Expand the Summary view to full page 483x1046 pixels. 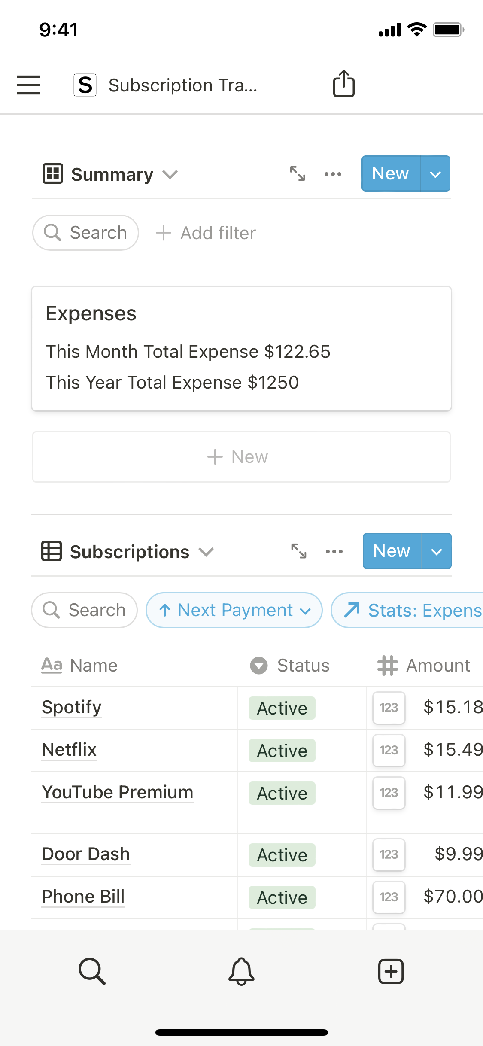[298, 174]
